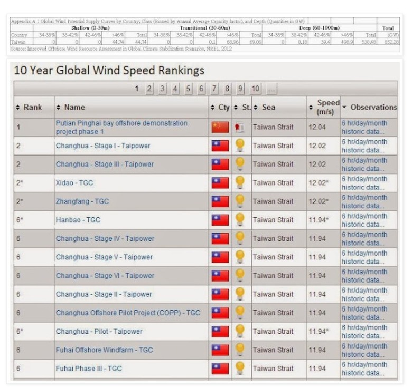Click the flag in Xidao - TGC row
412x387 pixels.
pyautogui.click(x=220, y=183)
